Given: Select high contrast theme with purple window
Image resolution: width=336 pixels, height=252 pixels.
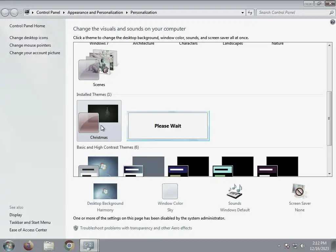Looking at the screenshot, I should [278, 166].
